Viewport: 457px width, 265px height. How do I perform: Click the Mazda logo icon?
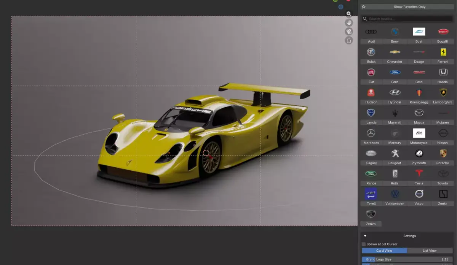[x=419, y=113]
